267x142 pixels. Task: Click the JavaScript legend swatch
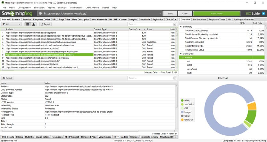pos(182,104)
